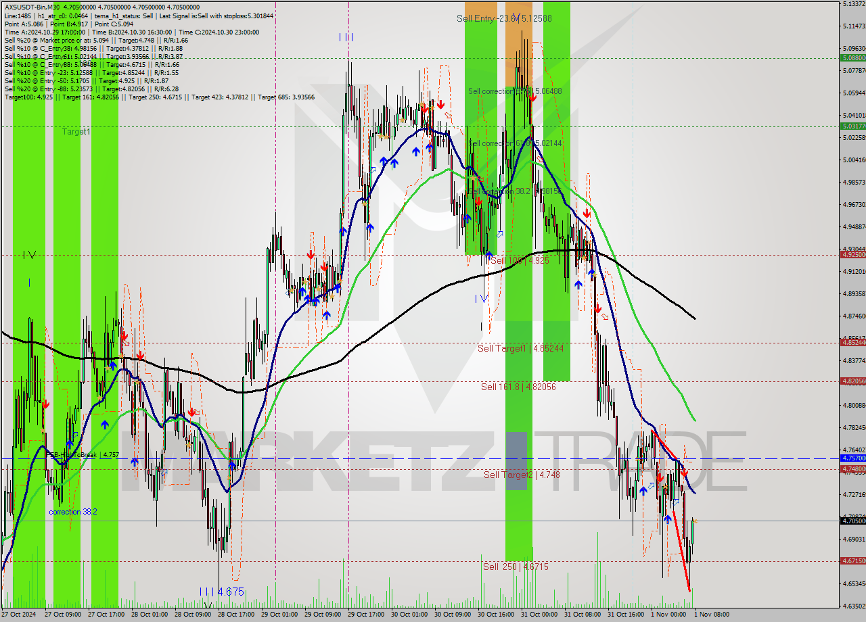Click the 5.1337 price axis value
This screenshot has height=622, width=866.
click(x=854, y=4)
